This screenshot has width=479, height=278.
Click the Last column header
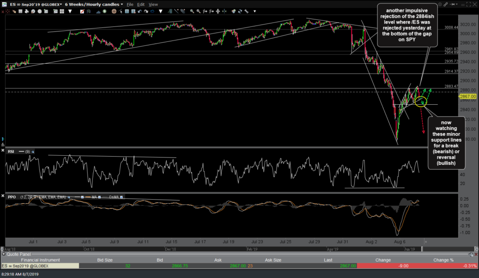pyautogui.click(x=328, y=260)
